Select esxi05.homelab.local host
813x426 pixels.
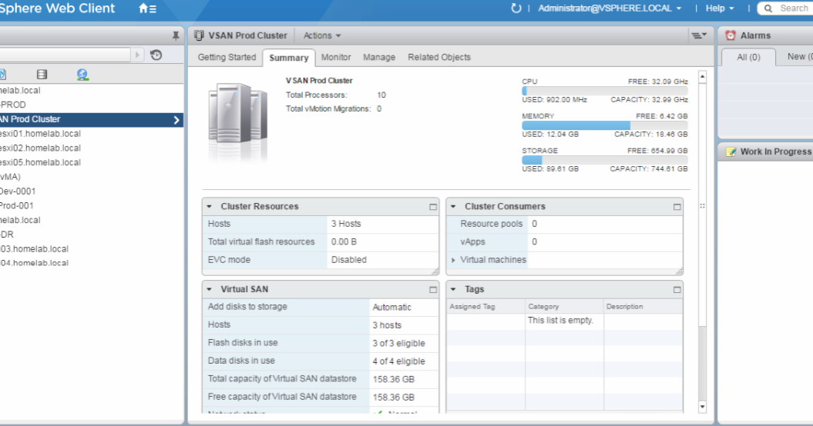pyautogui.click(x=40, y=162)
